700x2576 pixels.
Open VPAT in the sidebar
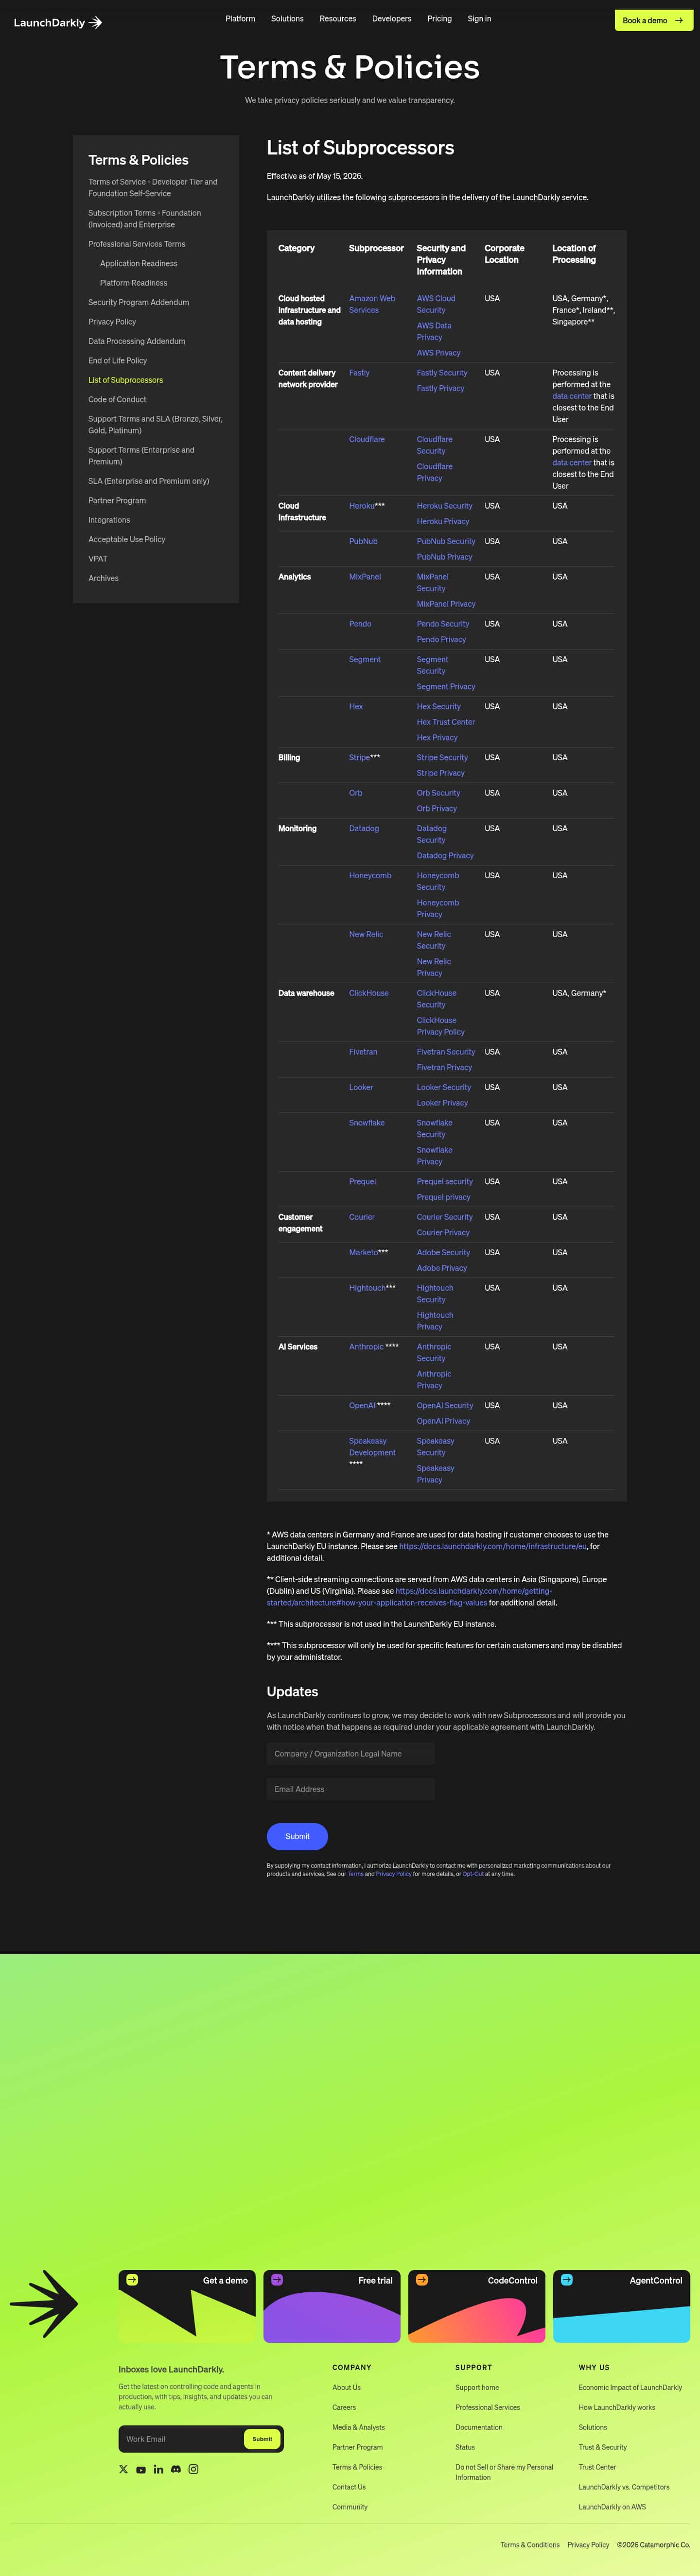pyautogui.click(x=97, y=559)
